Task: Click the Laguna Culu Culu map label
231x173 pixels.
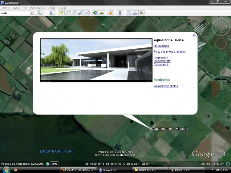Action: tap(57, 151)
